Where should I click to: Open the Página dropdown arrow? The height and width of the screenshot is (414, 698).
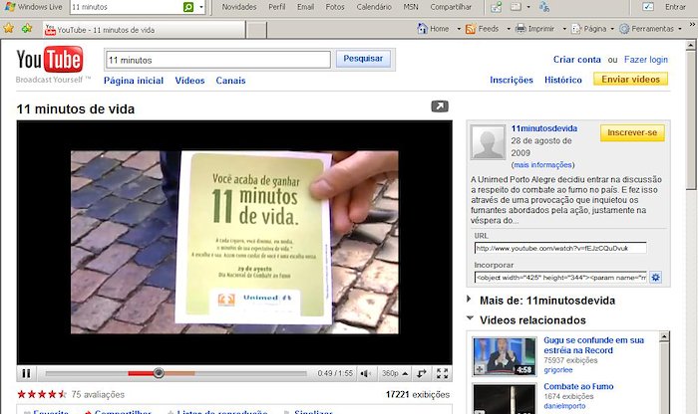[612, 29]
